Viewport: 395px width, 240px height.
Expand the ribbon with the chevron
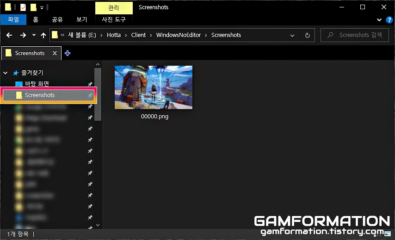coord(379,19)
